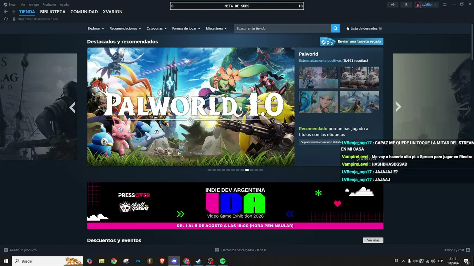474x266 pixels.
Task: Click the Palworld title link
Action: point(308,54)
